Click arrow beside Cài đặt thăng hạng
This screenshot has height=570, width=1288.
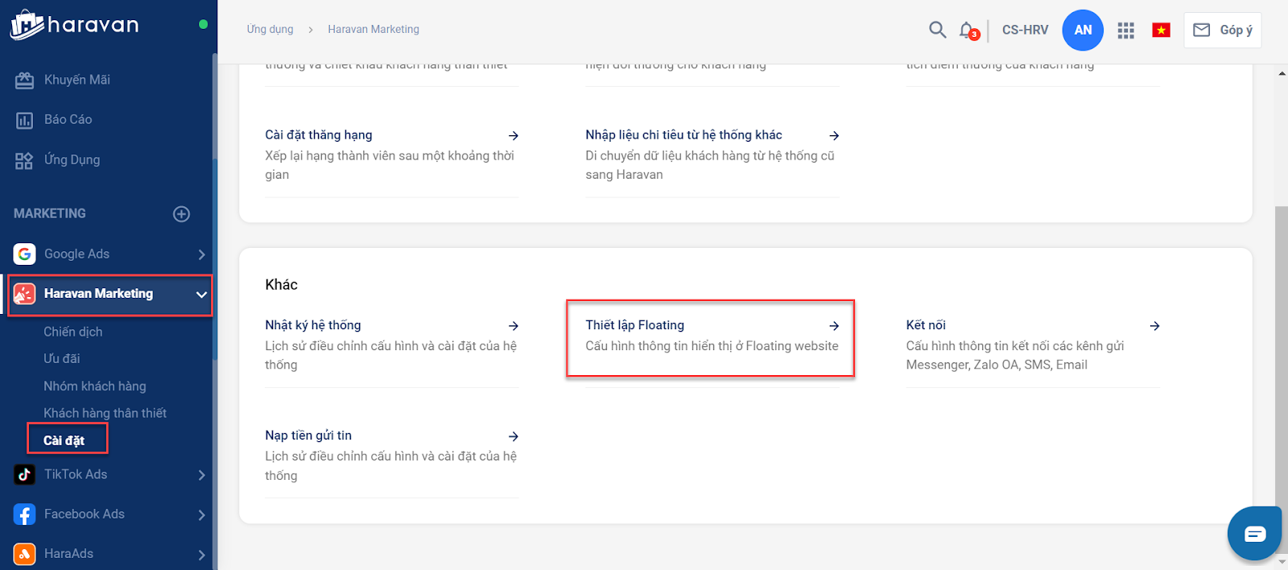click(x=514, y=136)
